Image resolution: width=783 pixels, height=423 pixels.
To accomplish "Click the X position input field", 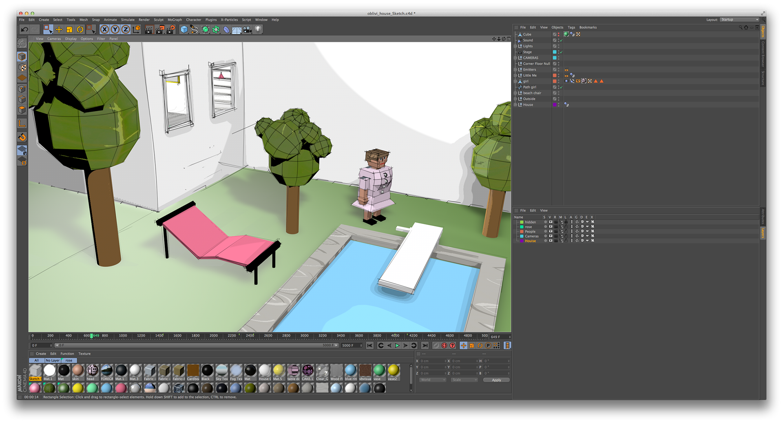I will [433, 361].
